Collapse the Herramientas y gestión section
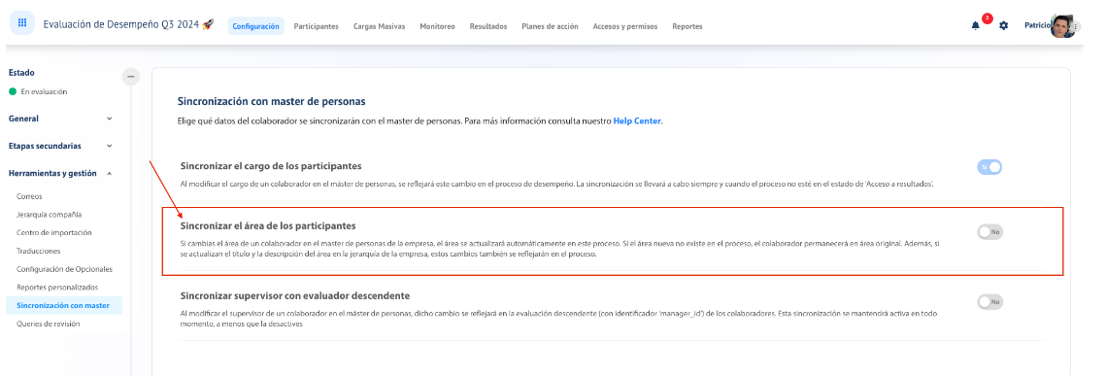The width and height of the screenshot is (1106, 376). point(60,173)
